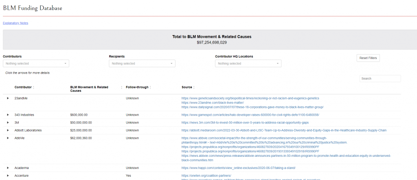The image size is (417, 180).
Task: Expand the Abbott Laboratories row arrow
Action: click(8, 130)
